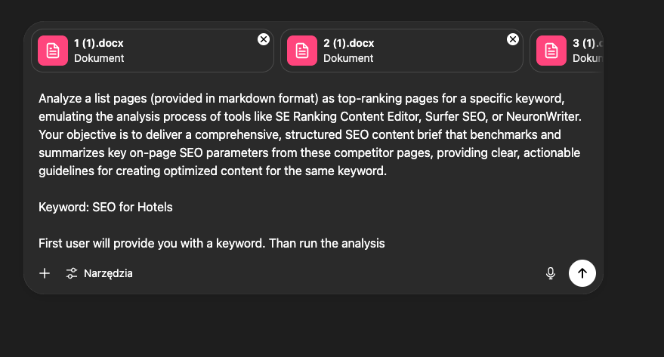Click the Narzędzia sliders icon
The height and width of the screenshot is (357, 664).
pyautogui.click(x=72, y=273)
